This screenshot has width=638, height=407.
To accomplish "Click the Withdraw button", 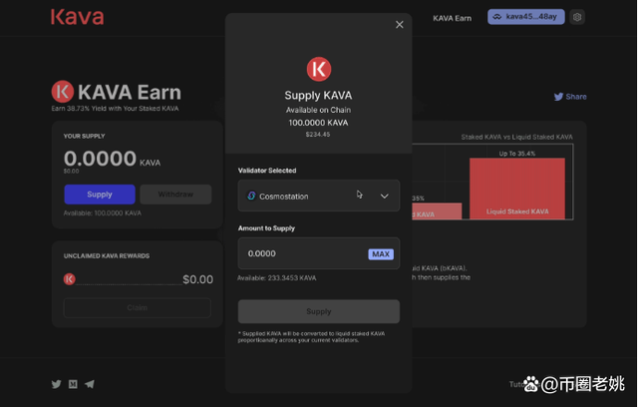I will [x=175, y=195].
